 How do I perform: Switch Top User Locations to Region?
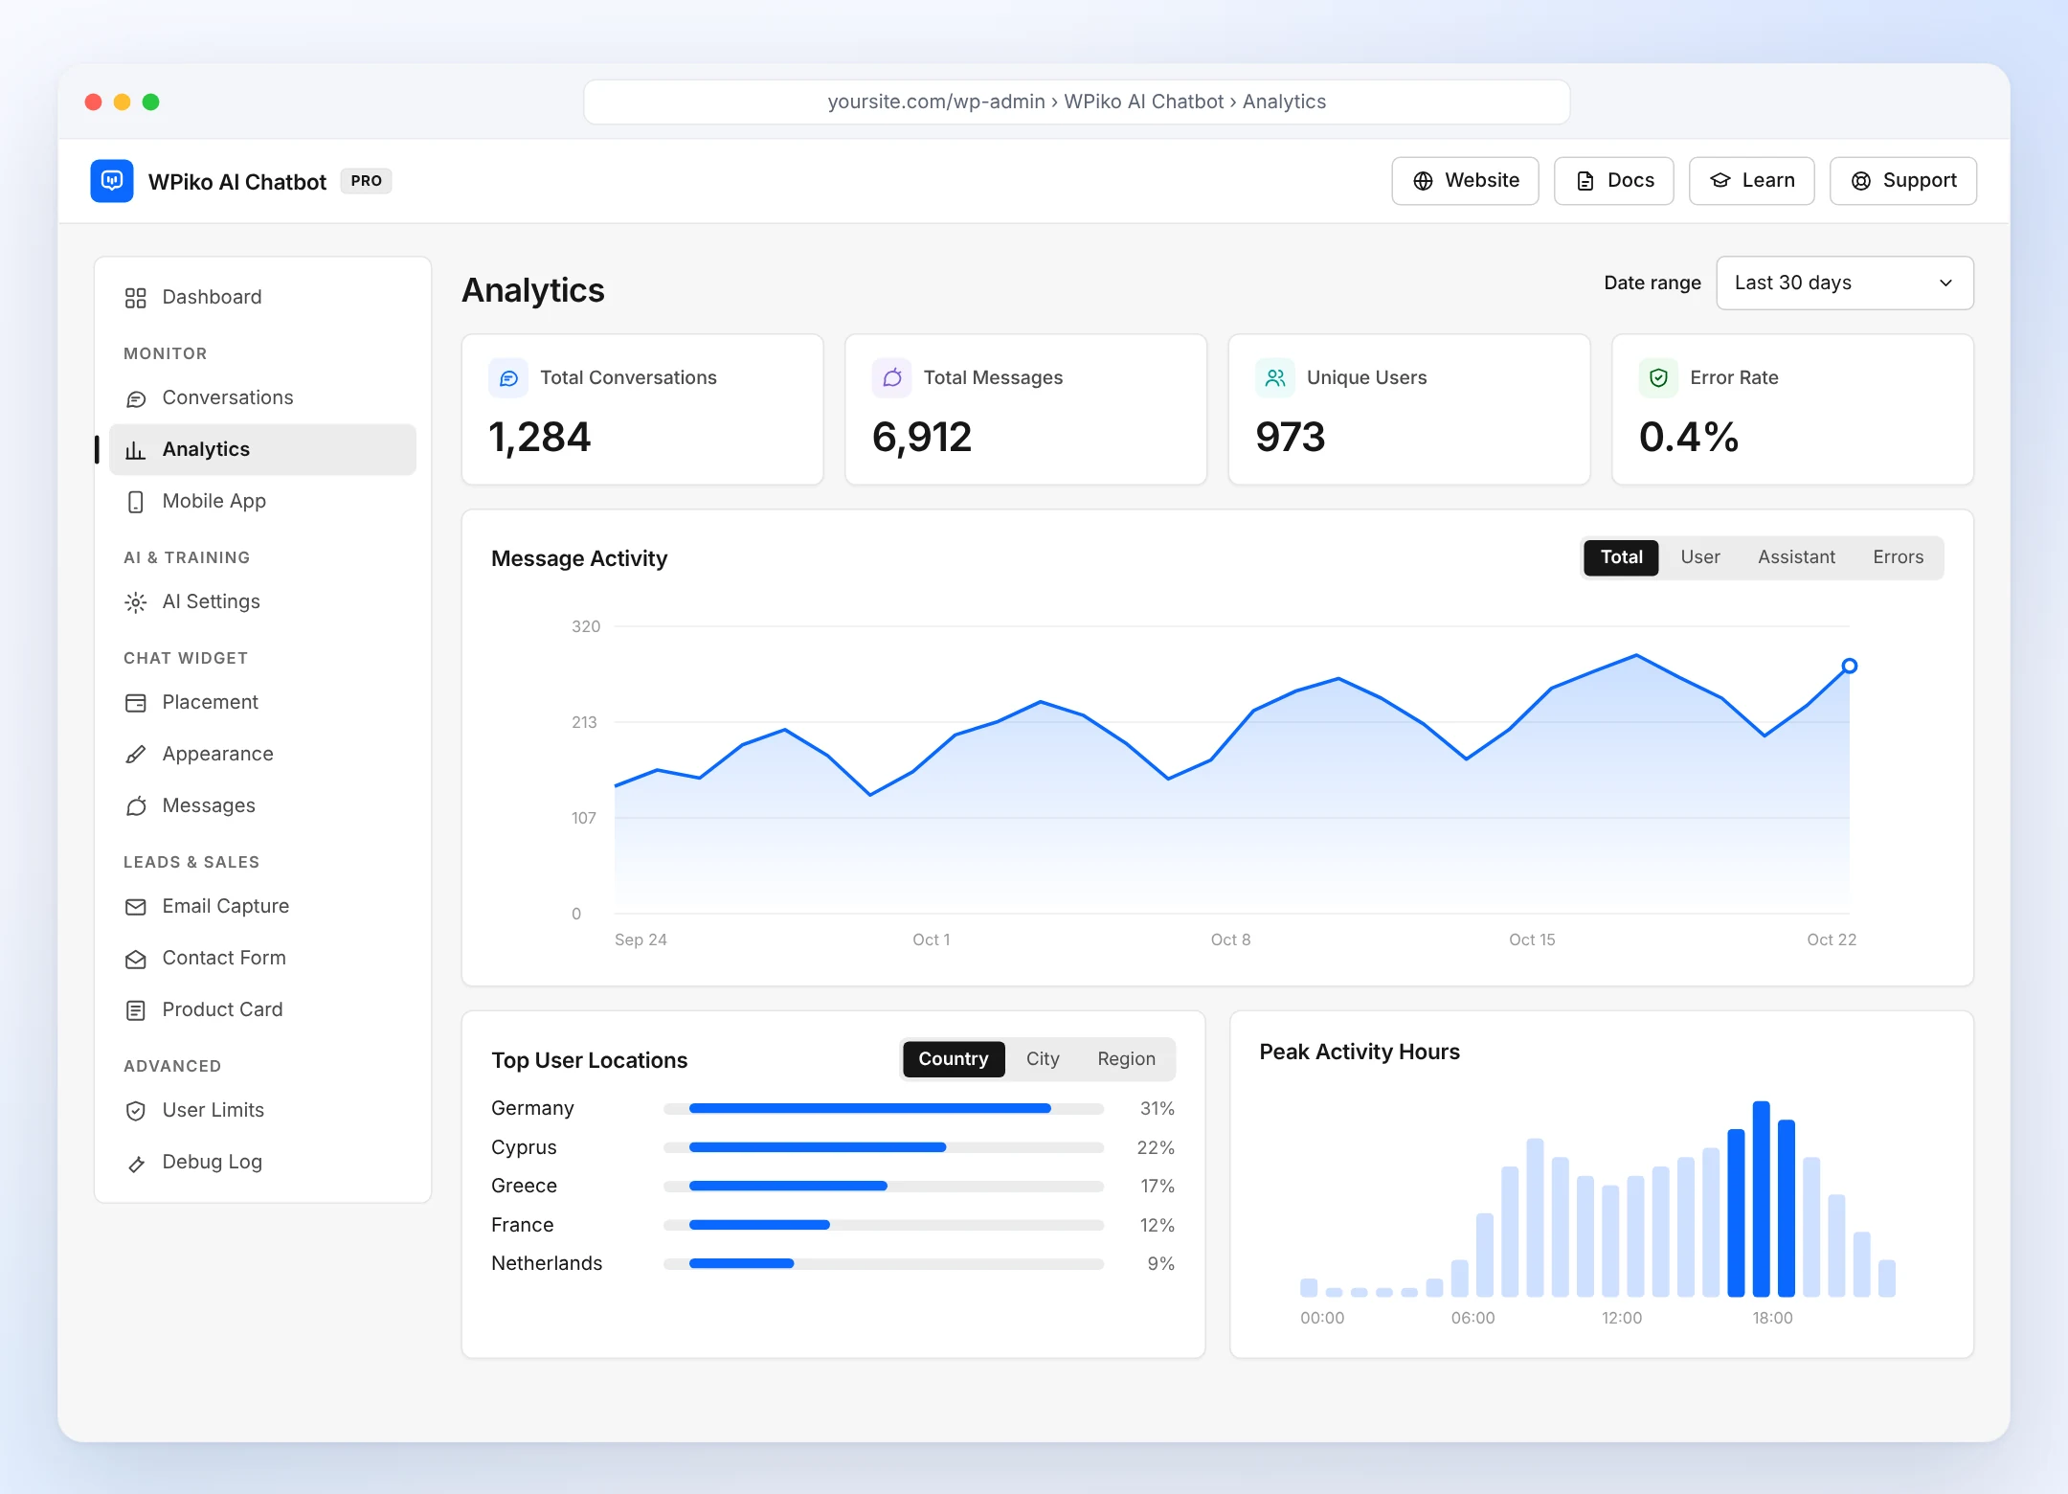[1126, 1059]
